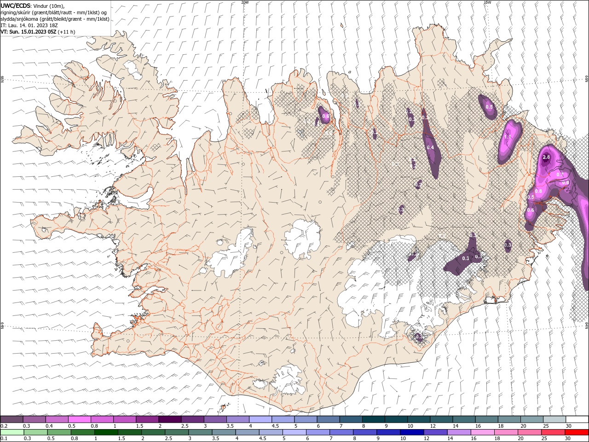Click the "slydda/snjókoma" legend description line
Screen dimensions: 589x442
[x=55, y=19]
